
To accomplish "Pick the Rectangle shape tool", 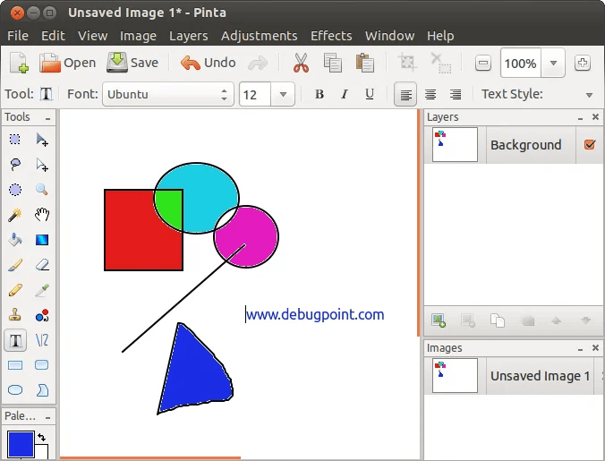I will (15, 365).
